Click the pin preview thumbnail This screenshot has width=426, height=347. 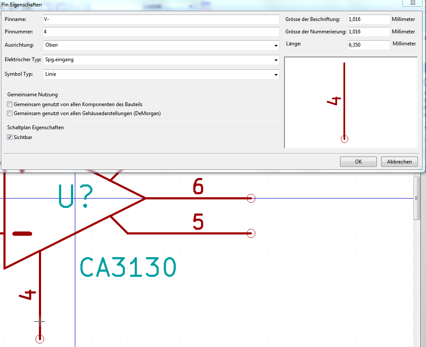tap(351, 103)
